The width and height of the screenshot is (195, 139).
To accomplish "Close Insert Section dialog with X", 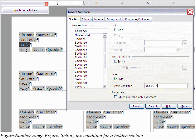I will [x=190, y=12].
